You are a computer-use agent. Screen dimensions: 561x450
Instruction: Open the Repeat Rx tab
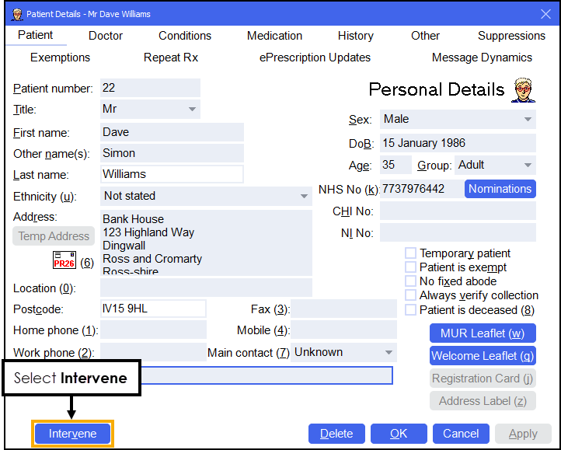point(171,58)
